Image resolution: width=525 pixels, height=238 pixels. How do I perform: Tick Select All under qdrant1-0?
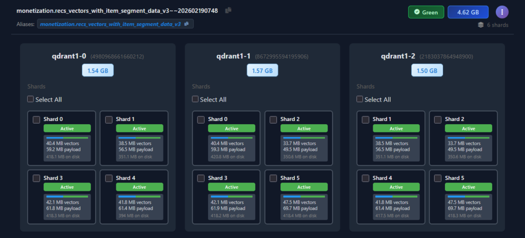pyautogui.click(x=31, y=99)
